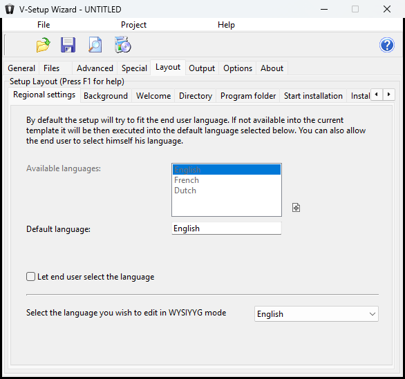This screenshot has width=405, height=379.
Task: Open help via blue question mark icon
Action: point(386,45)
